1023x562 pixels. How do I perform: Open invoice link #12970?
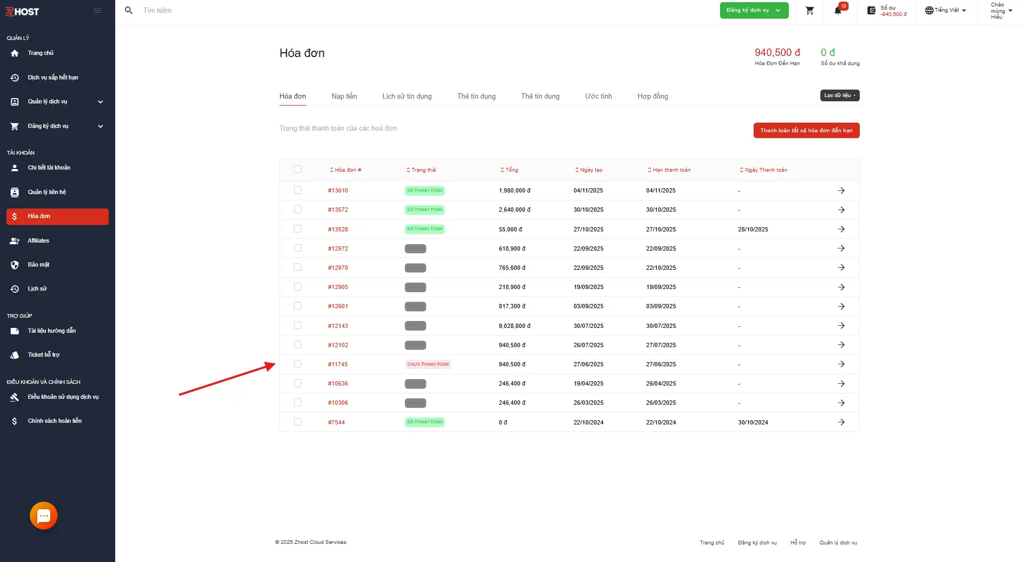tap(338, 268)
